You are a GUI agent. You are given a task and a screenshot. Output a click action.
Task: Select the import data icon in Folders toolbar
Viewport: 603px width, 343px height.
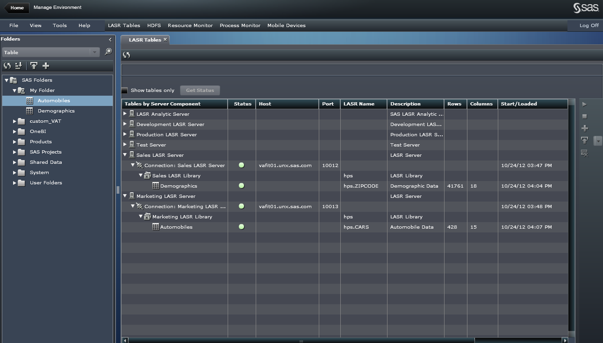[18, 66]
